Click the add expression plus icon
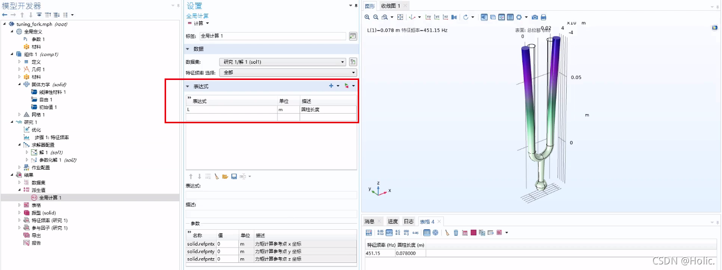This screenshot has height=270, width=722. (331, 86)
